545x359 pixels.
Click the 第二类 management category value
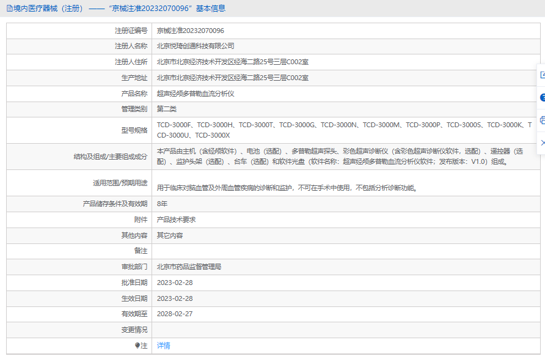point(166,109)
